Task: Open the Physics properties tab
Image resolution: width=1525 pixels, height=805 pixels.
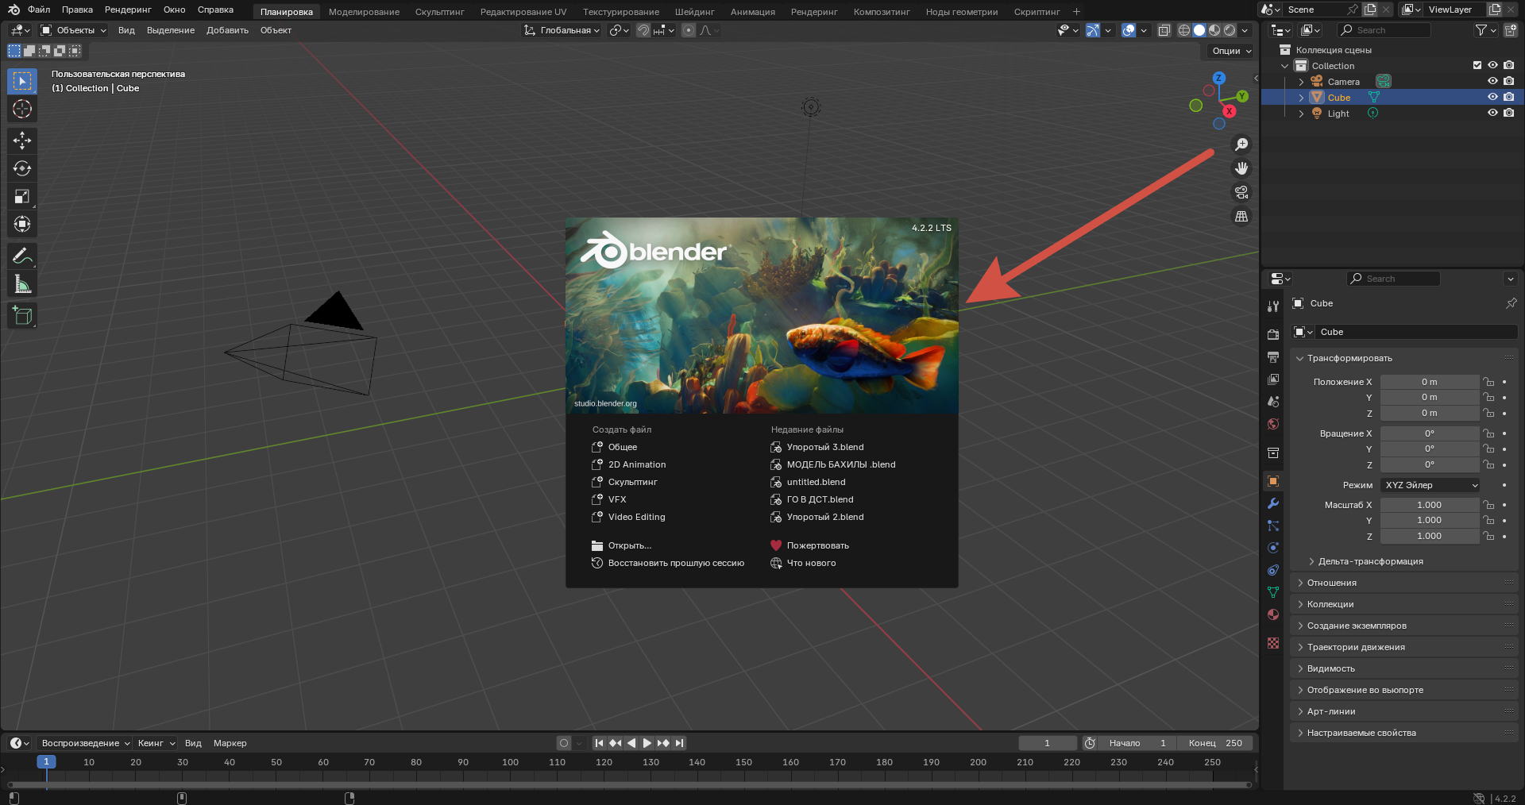Action: (x=1273, y=548)
